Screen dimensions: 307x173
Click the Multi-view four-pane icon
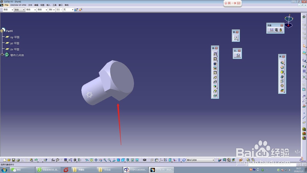tap(119, 160)
